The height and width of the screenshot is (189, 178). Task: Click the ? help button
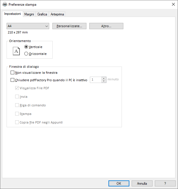pos(165,184)
